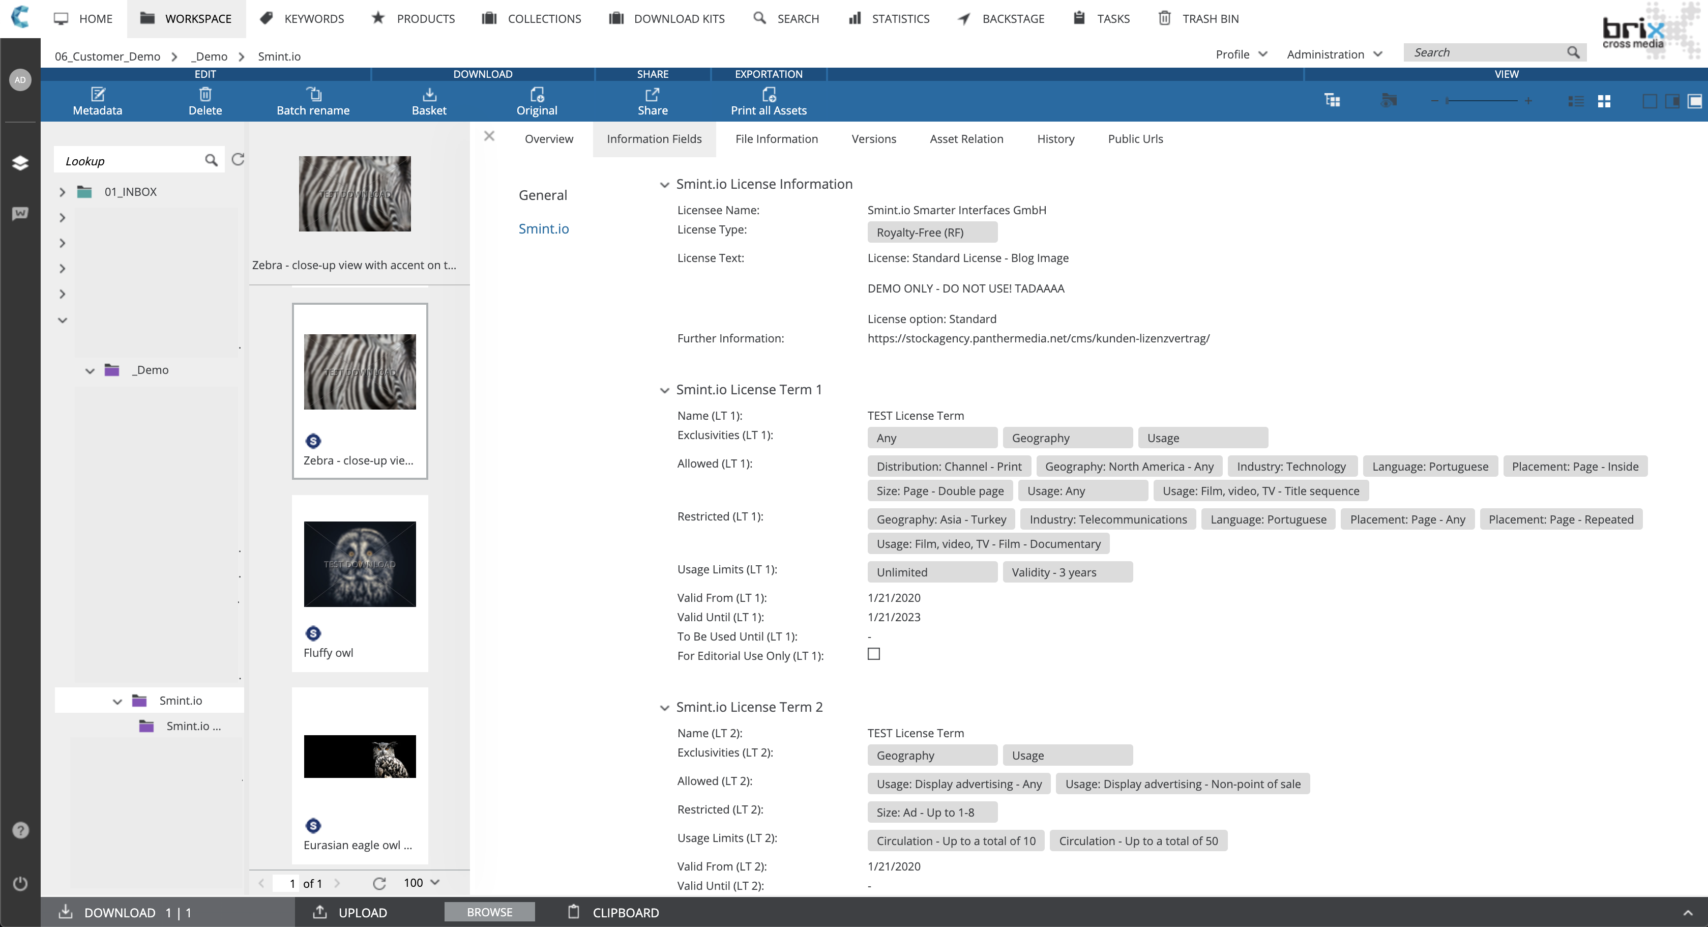Open help from the left sidebar question mark
The width and height of the screenshot is (1708, 927).
pos(20,830)
